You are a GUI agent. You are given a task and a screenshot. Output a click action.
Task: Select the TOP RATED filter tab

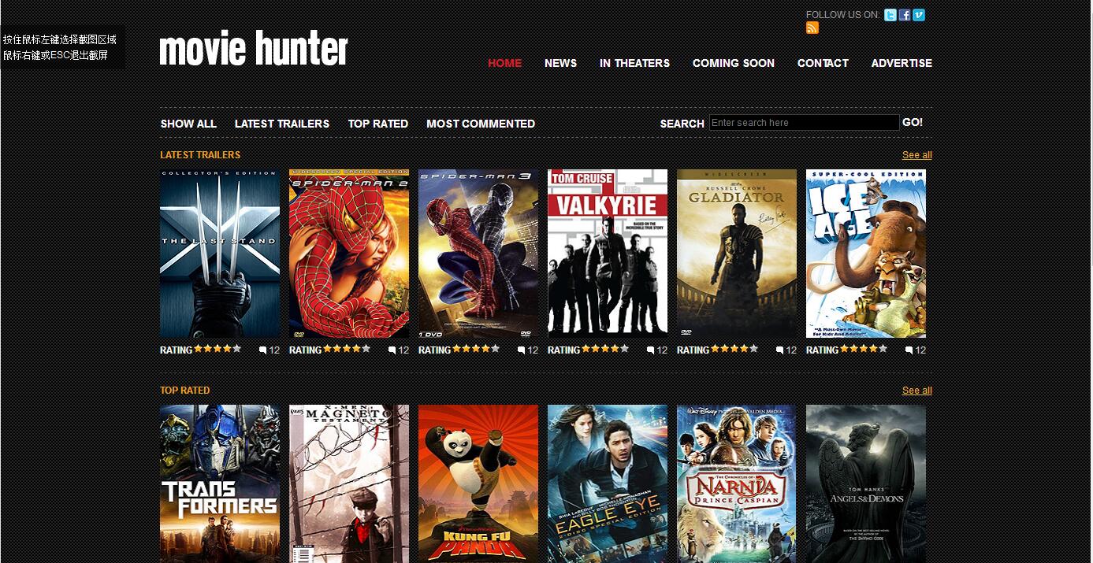tap(378, 124)
